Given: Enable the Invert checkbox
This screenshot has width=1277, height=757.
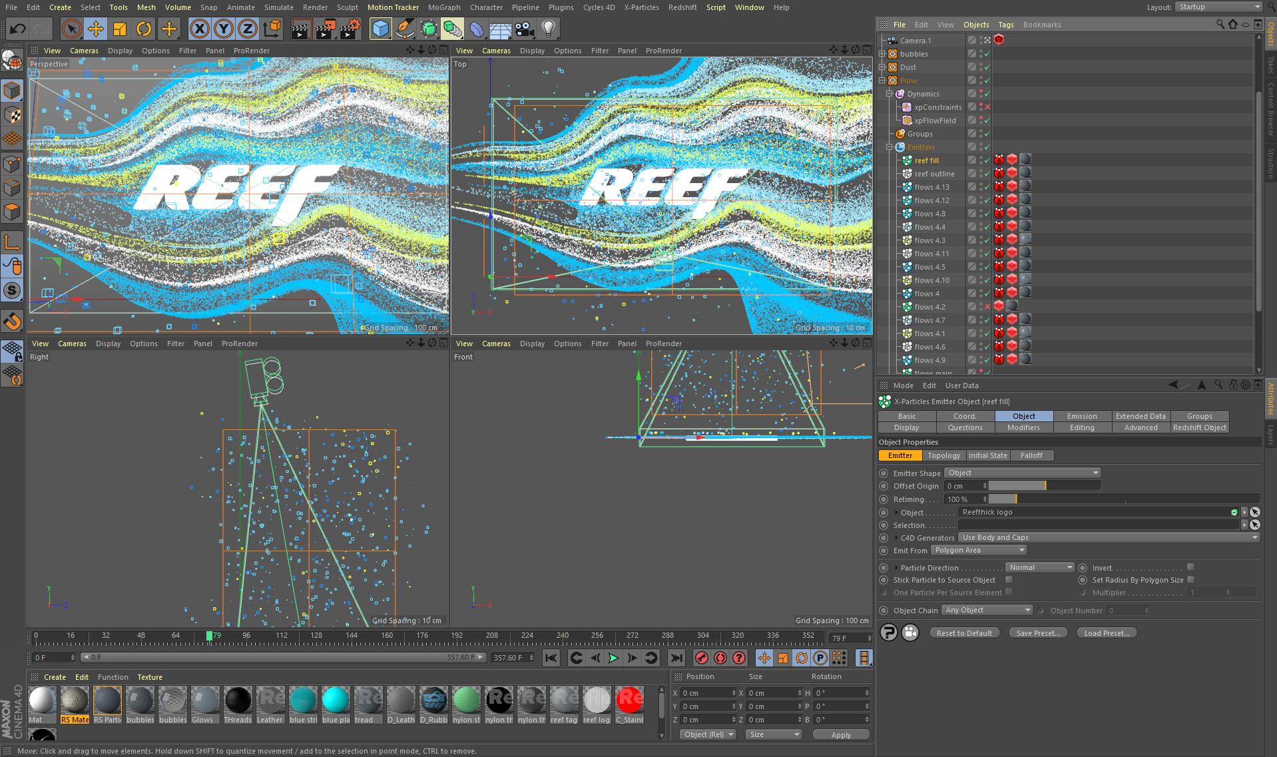Looking at the screenshot, I should [x=1190, y=567].
